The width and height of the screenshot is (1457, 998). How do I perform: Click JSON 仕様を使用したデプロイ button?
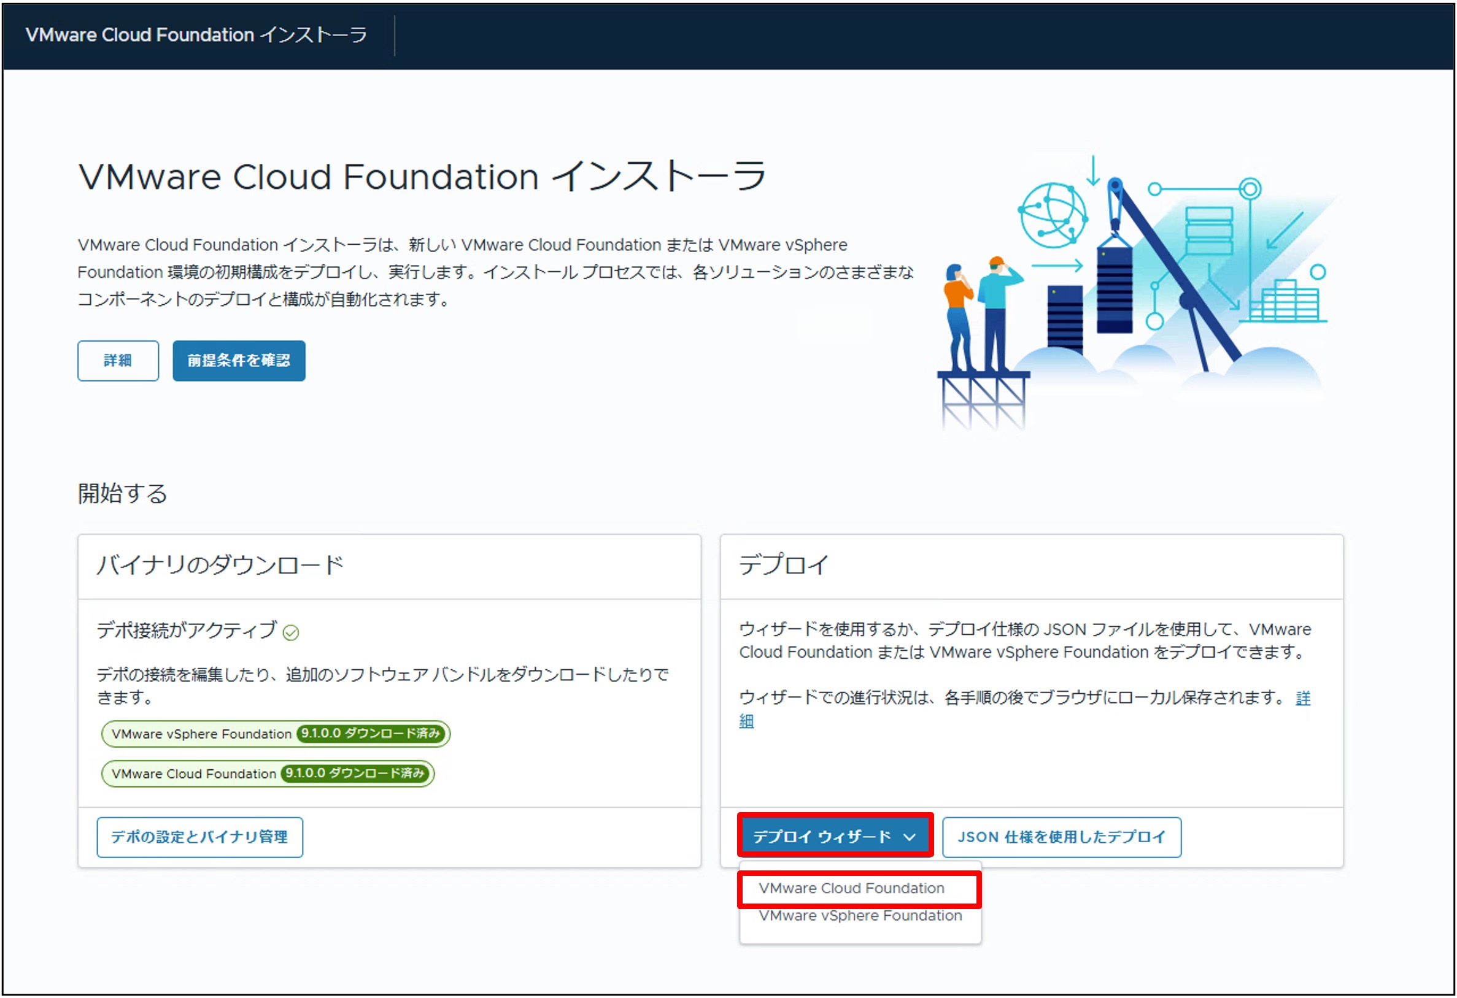click(1061, 838)
